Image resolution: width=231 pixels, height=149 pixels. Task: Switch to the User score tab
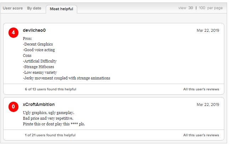tap(13, 8)
